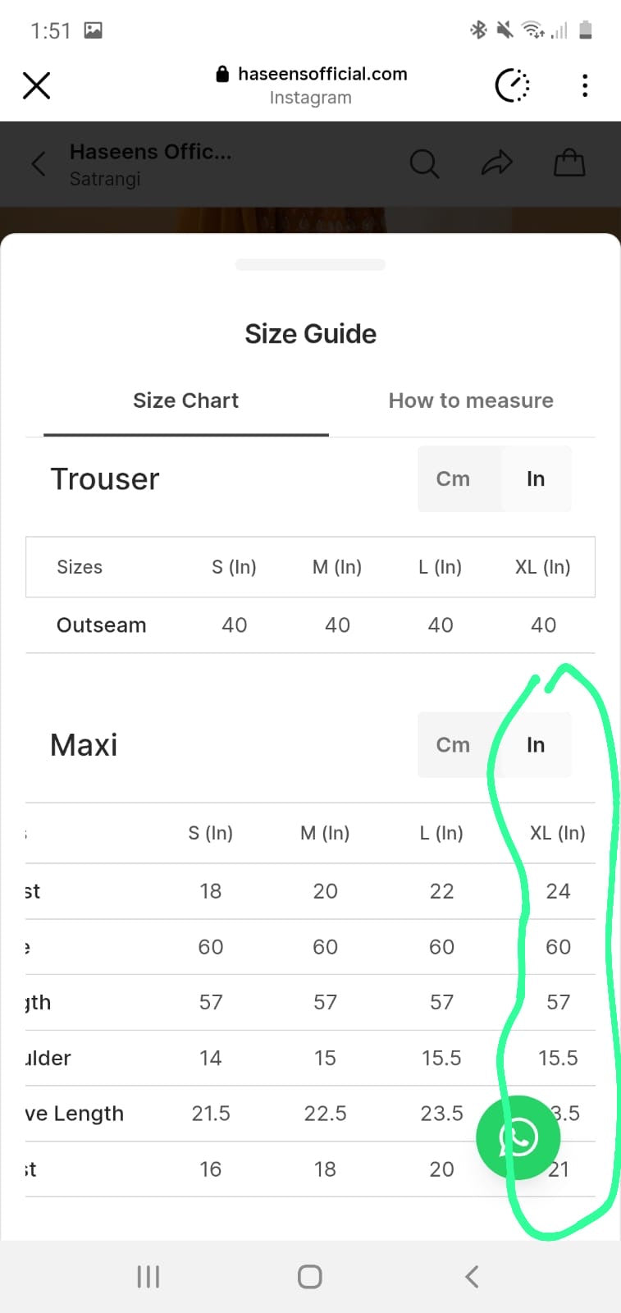The image size is (621, 1313).
Task: Open the shopping bag cart
Action: 569,163
